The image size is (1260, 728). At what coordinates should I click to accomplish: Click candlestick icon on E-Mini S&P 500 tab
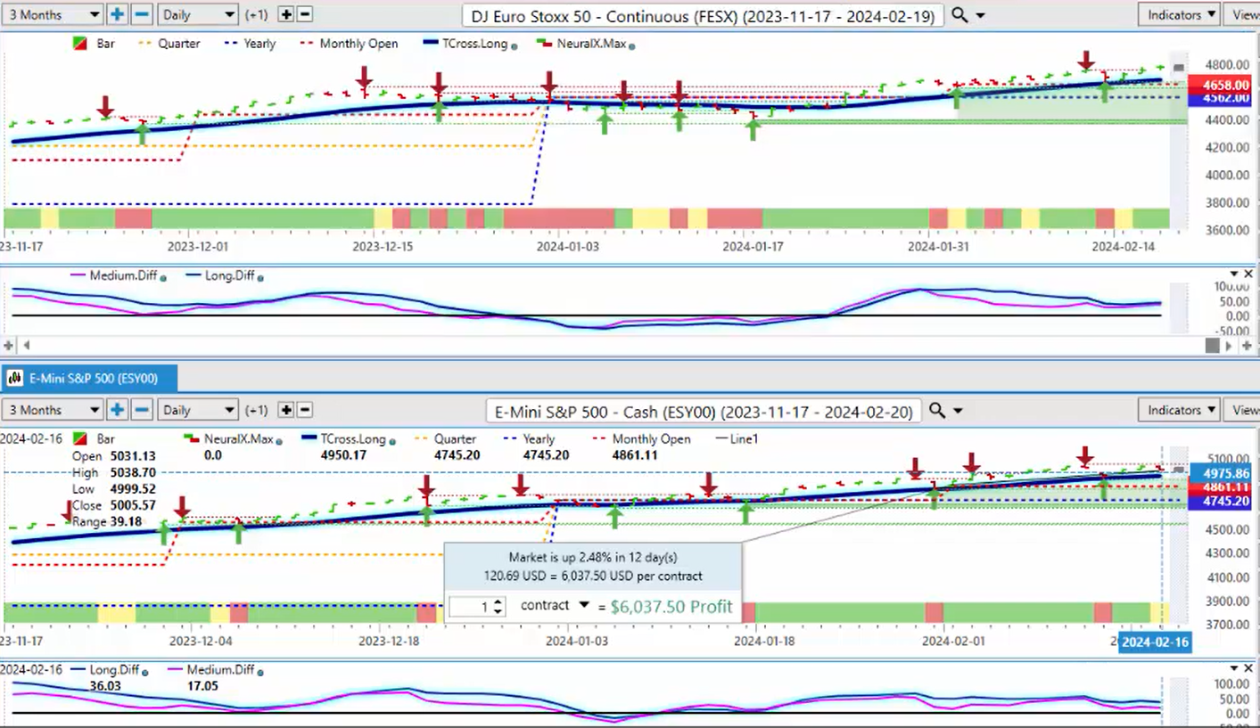pos(15,379)
